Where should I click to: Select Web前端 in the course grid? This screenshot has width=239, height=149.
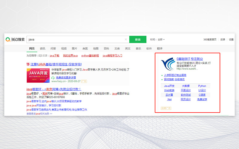[169, 90]
